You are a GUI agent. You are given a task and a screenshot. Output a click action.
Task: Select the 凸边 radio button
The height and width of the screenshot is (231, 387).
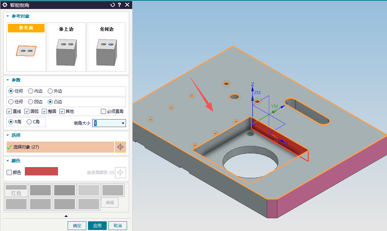[x=50, y=102]
